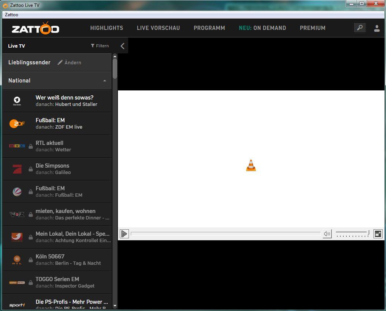Open the PROGRAMM guide
The height and width of the screenshot is (311, 386).
coord(209,28)
